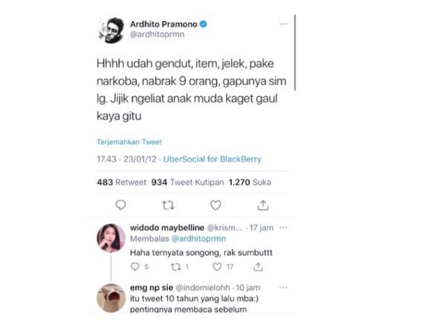434x323 pixels.
Task: Open more options on emg np sie's reply
Action: pyautogui.click(x=283, y=287)
